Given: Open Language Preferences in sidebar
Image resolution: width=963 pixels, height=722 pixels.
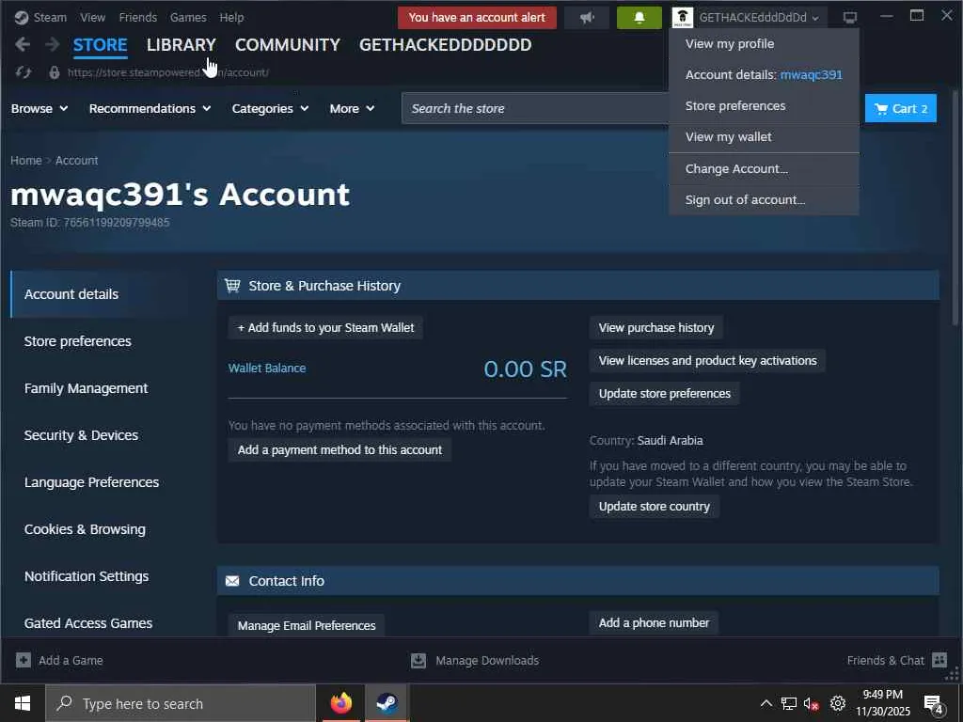Looking at the screenshot, I should coord(91,482).
